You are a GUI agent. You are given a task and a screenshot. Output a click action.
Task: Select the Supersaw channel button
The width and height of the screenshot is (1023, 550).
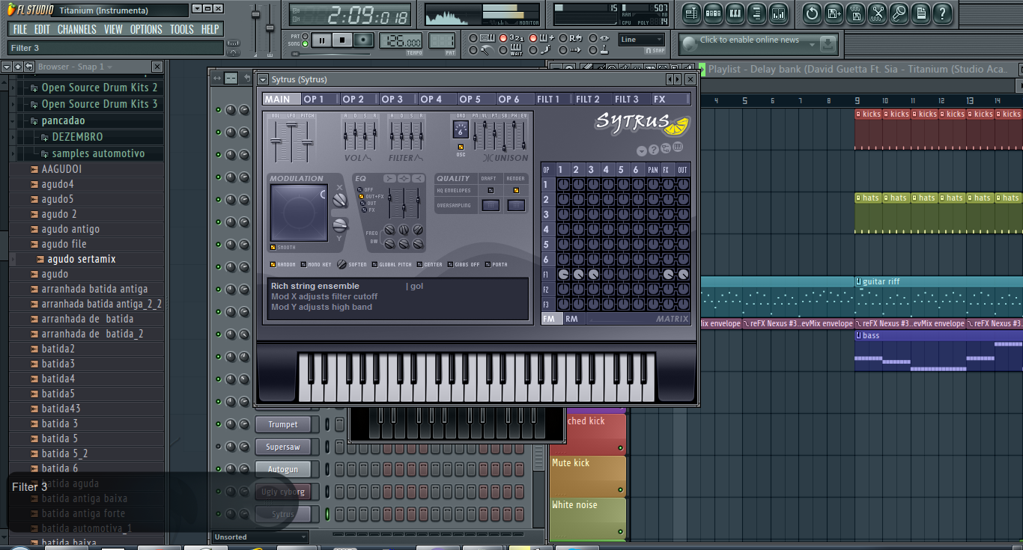tap(282, 447)
